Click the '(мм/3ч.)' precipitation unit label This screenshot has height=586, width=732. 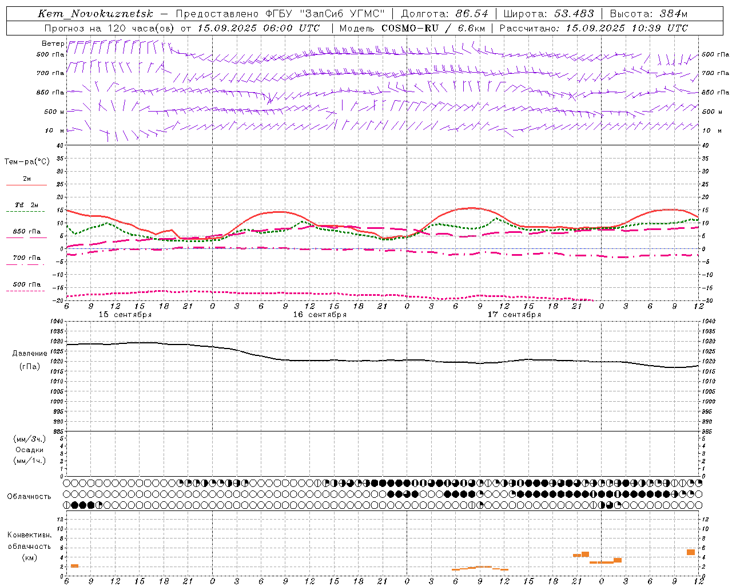tap(30, 439)
